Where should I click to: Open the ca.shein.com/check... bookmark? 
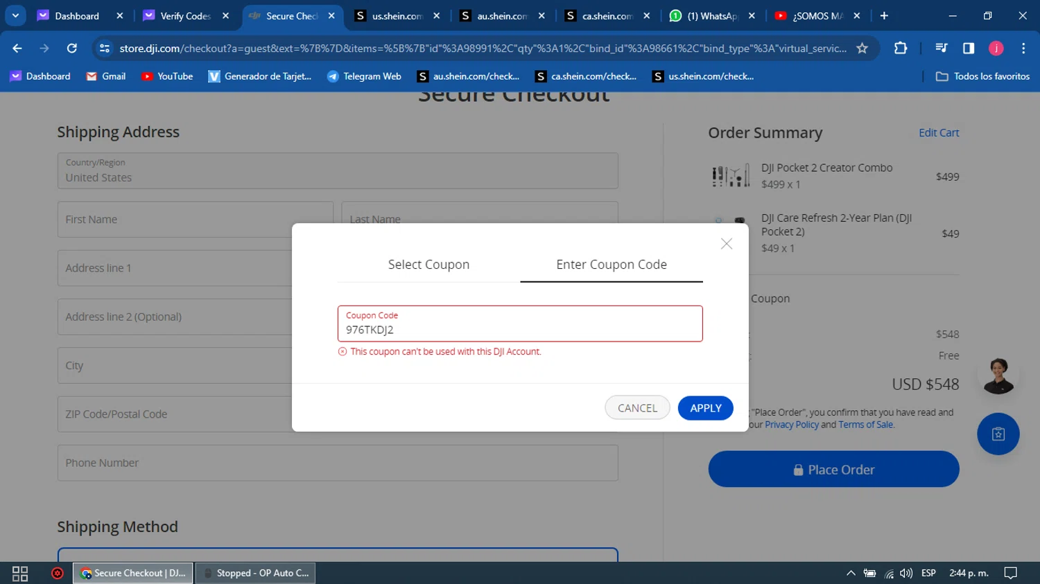[x=586, y=76]
